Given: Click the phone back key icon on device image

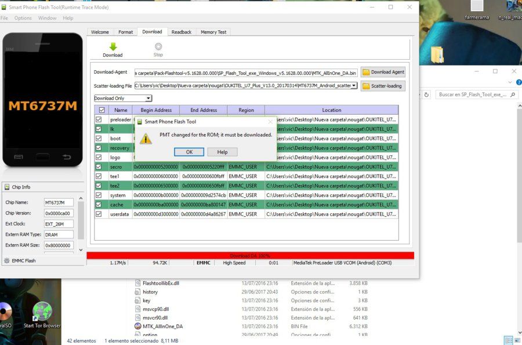Looking at the screenshot, I should 67,157.
